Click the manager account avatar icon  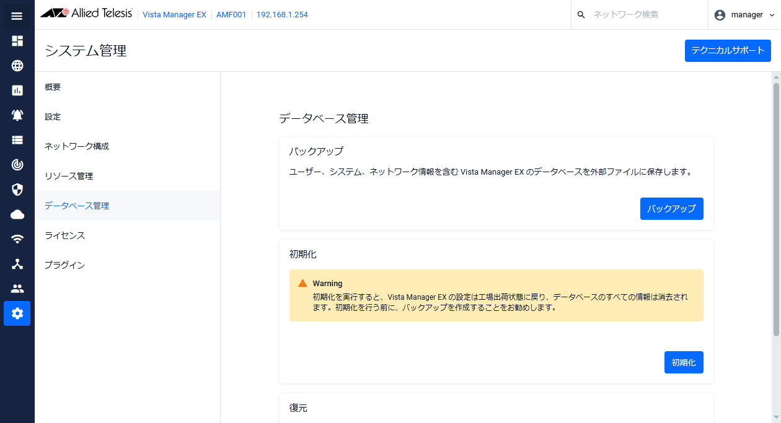[x=720, y=15]
